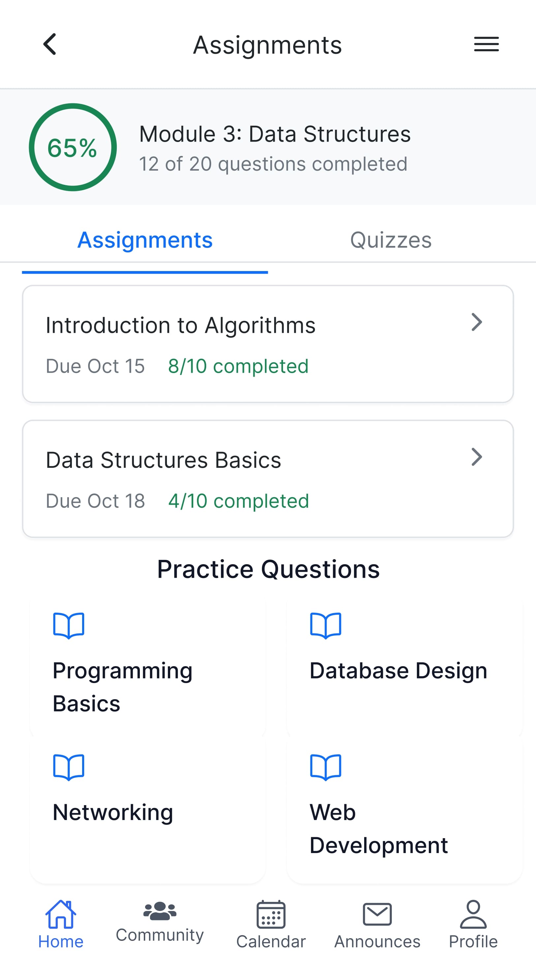
Task: Select the Assignments tab
Action: [145, 240]
